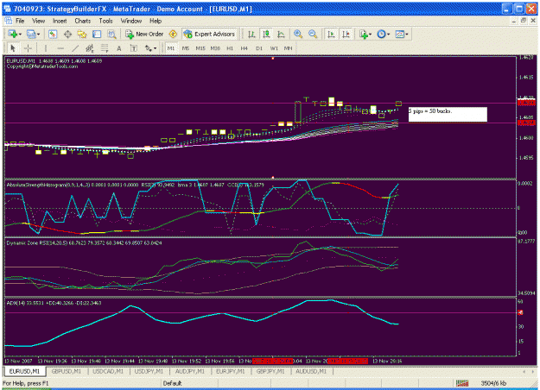Toggle Chart Shift from the right border
This screenshot has height=390, width=540.
tap(346, 34)
